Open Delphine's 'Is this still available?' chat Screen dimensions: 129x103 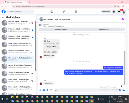(17, 37)
